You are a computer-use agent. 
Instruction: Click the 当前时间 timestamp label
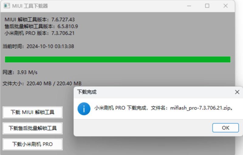point(38,46)
